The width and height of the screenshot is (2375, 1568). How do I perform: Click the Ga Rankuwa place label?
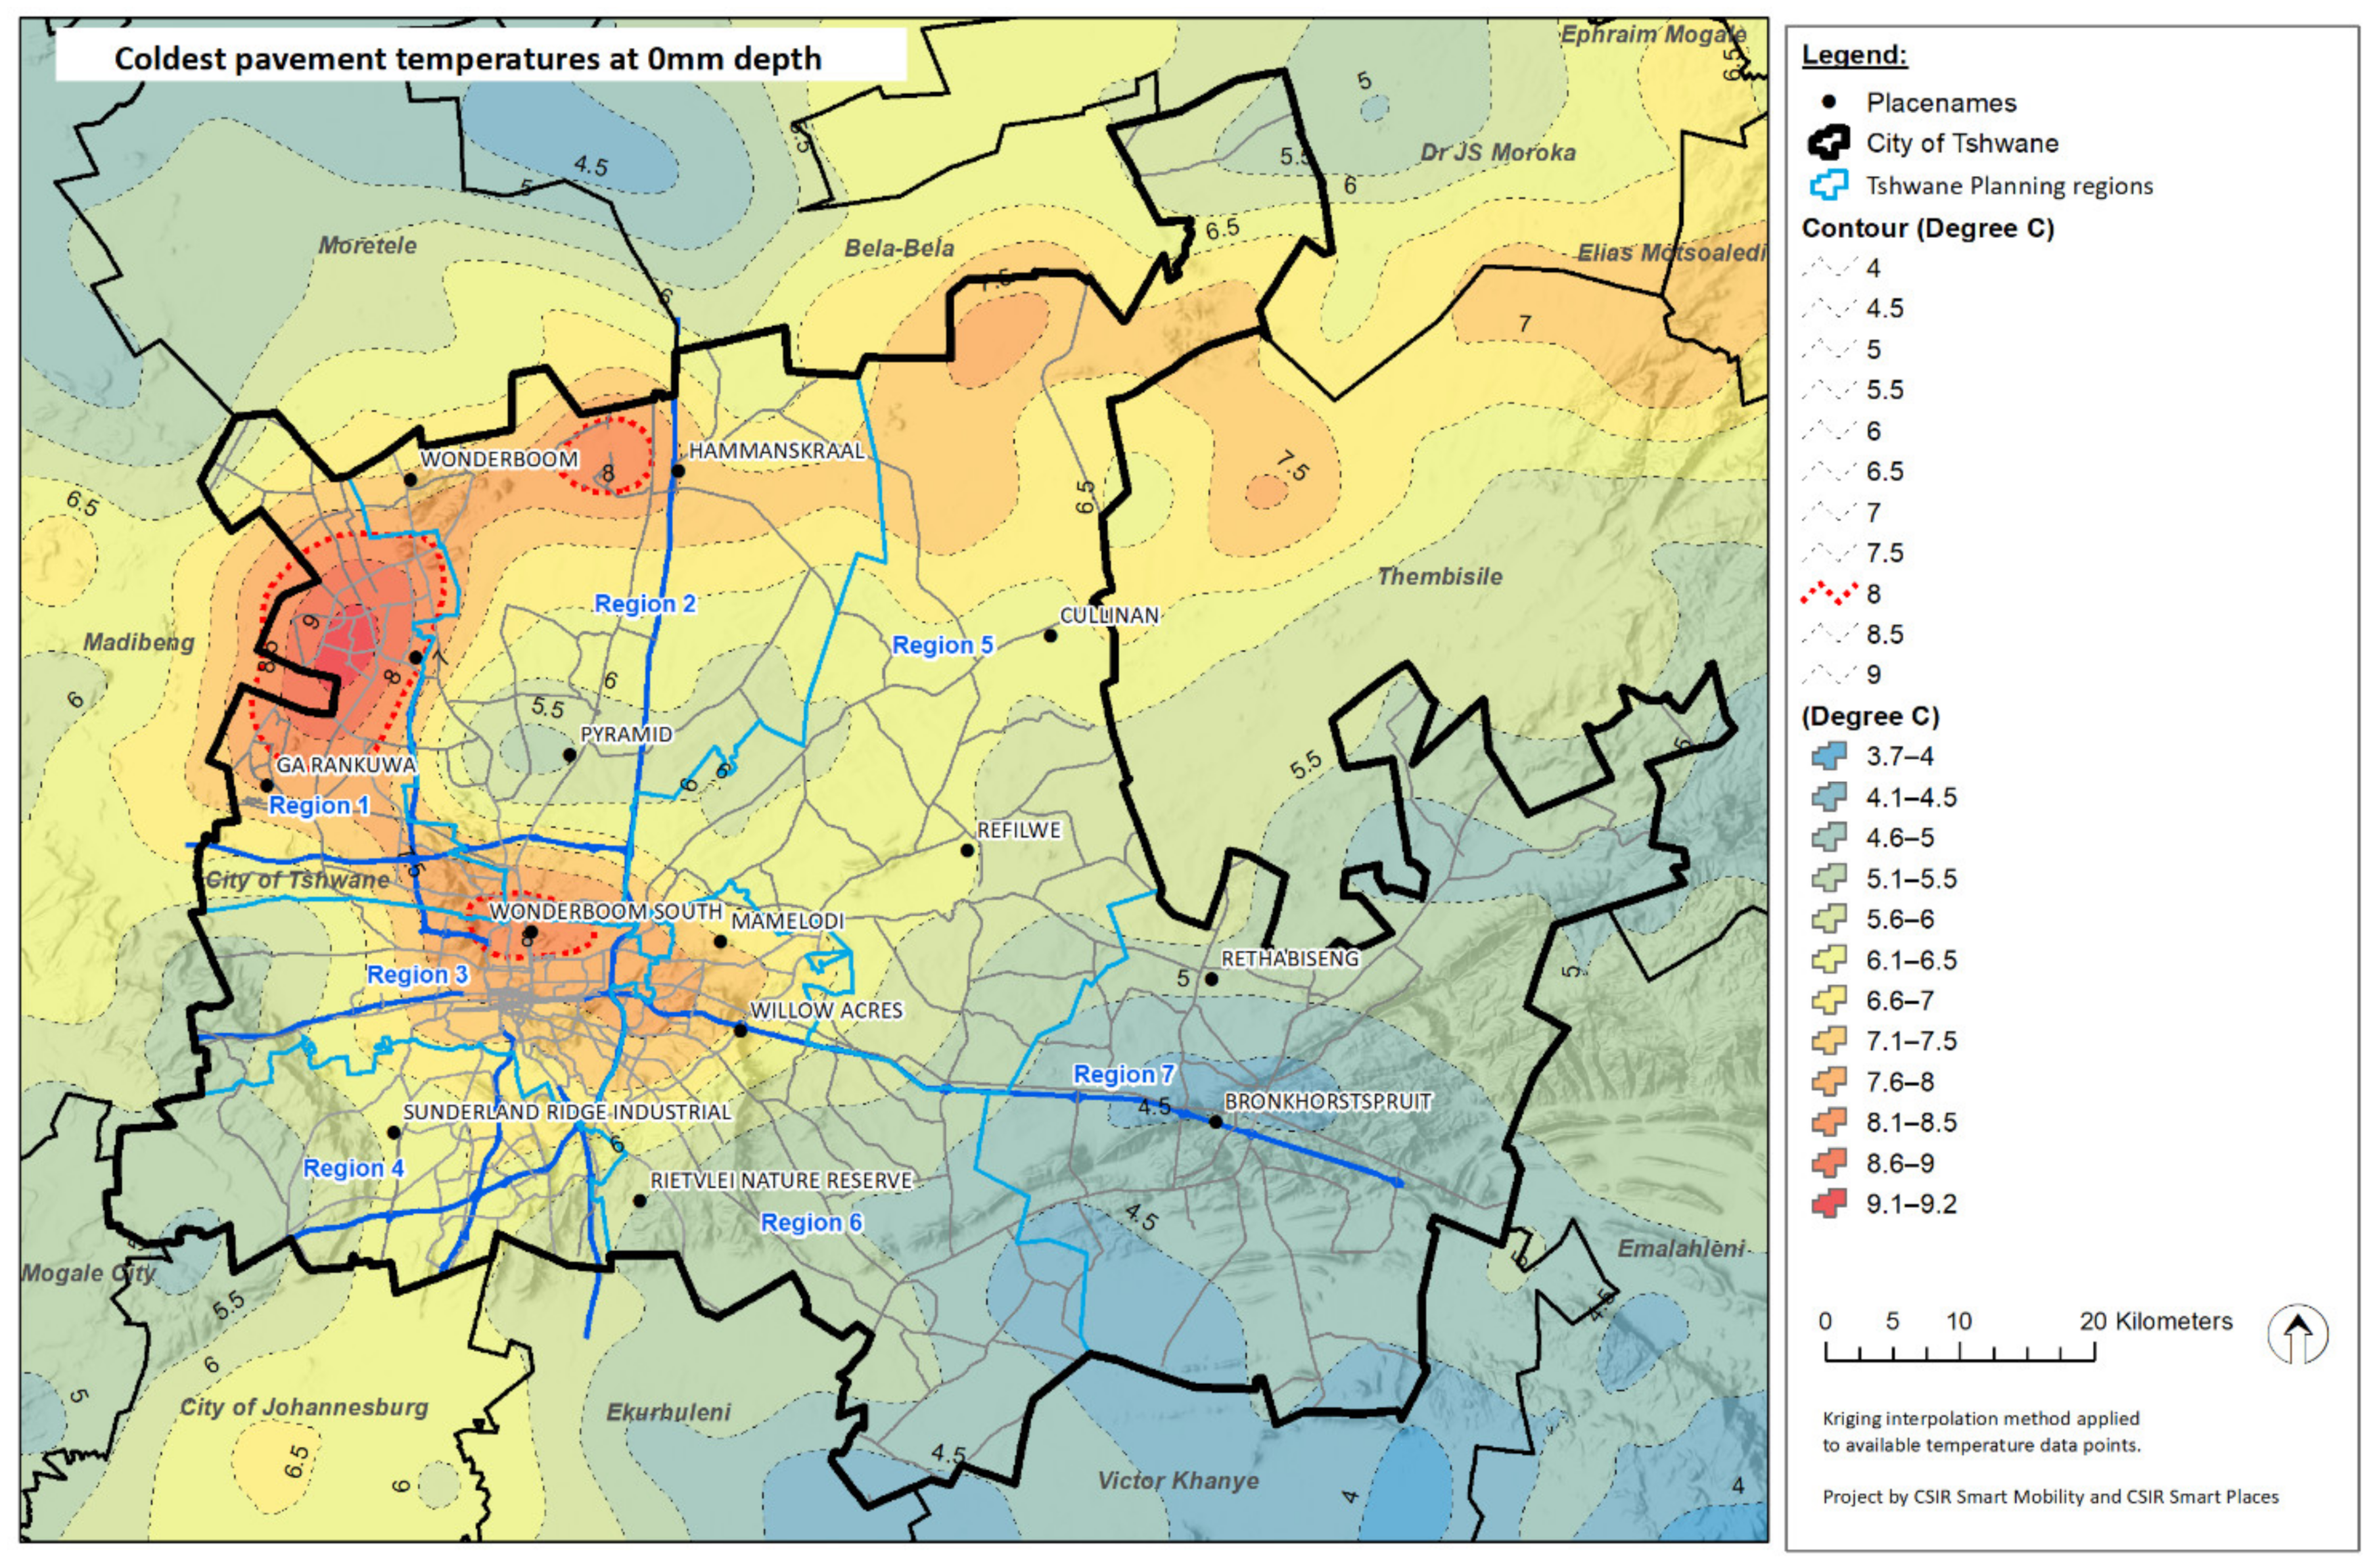coord(345,765)
